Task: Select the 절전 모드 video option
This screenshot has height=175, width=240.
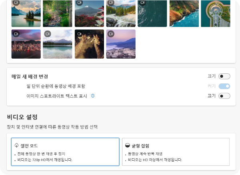Action: click(65, 152)
